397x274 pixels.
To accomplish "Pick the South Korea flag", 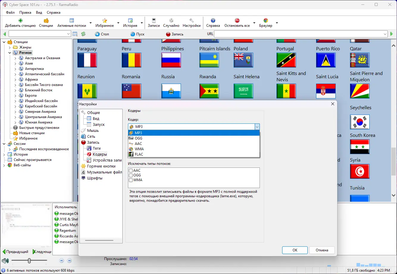I will (360, 122).
